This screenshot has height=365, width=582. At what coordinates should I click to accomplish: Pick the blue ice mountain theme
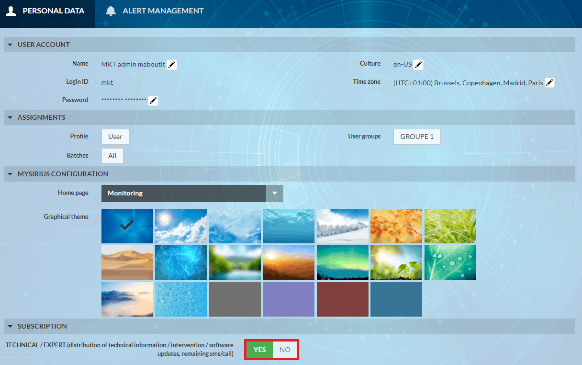click(235, 226)
